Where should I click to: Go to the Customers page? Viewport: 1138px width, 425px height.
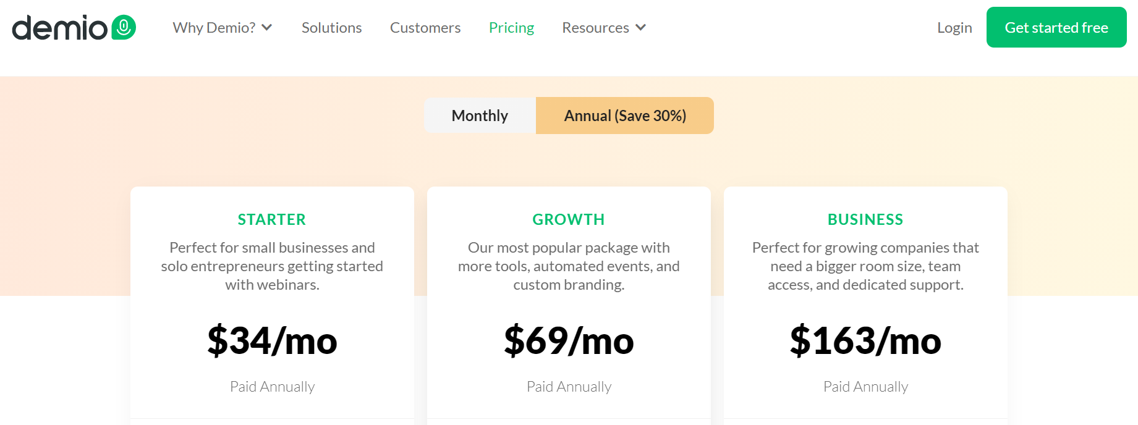coord(425,28)
